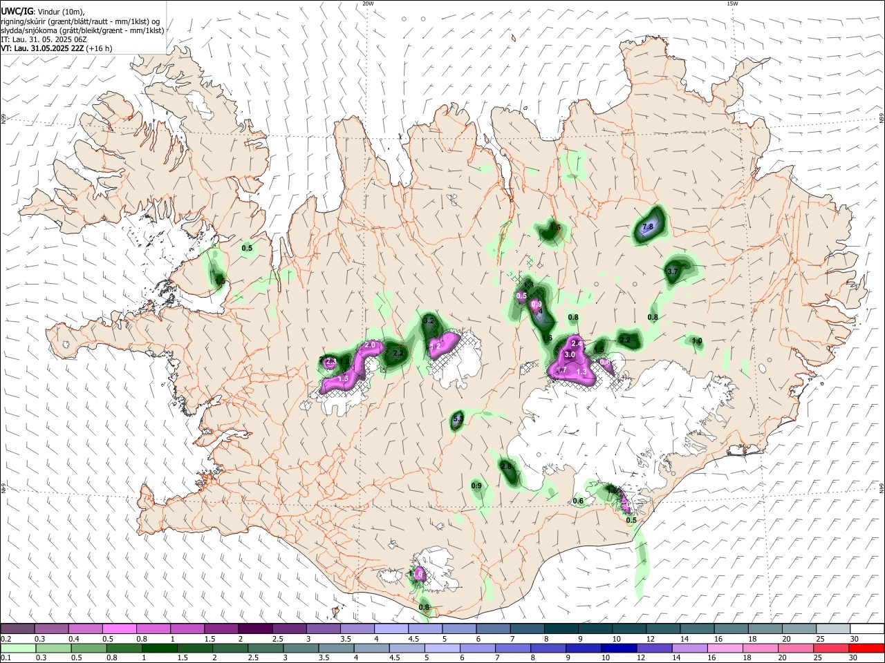Click the 3.2 precipitation value on map
This screenshot has height=663, width=885.
click(429, 320)
